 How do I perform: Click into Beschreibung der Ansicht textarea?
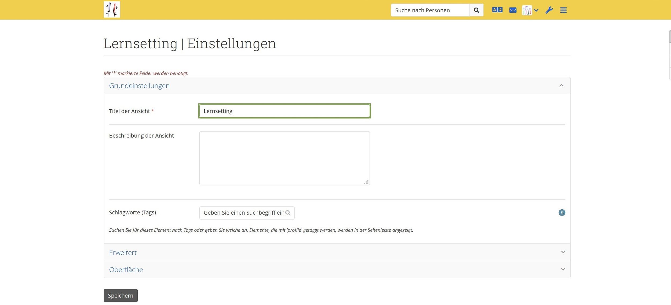(x=284, y=158)
